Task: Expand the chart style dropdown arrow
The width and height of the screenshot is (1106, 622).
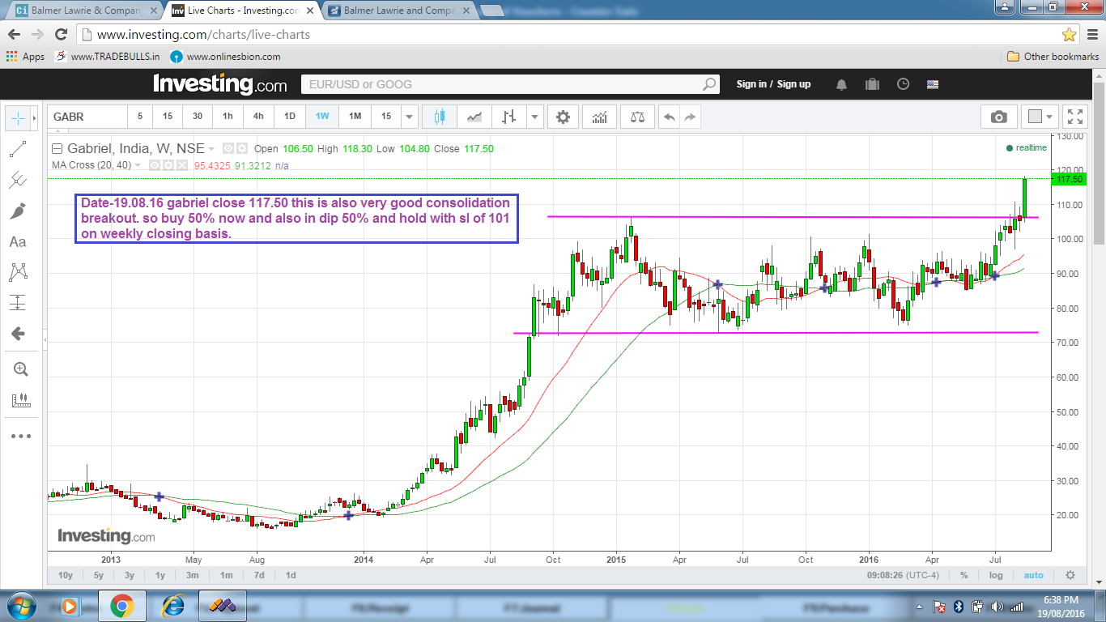Action: (534, 117)
